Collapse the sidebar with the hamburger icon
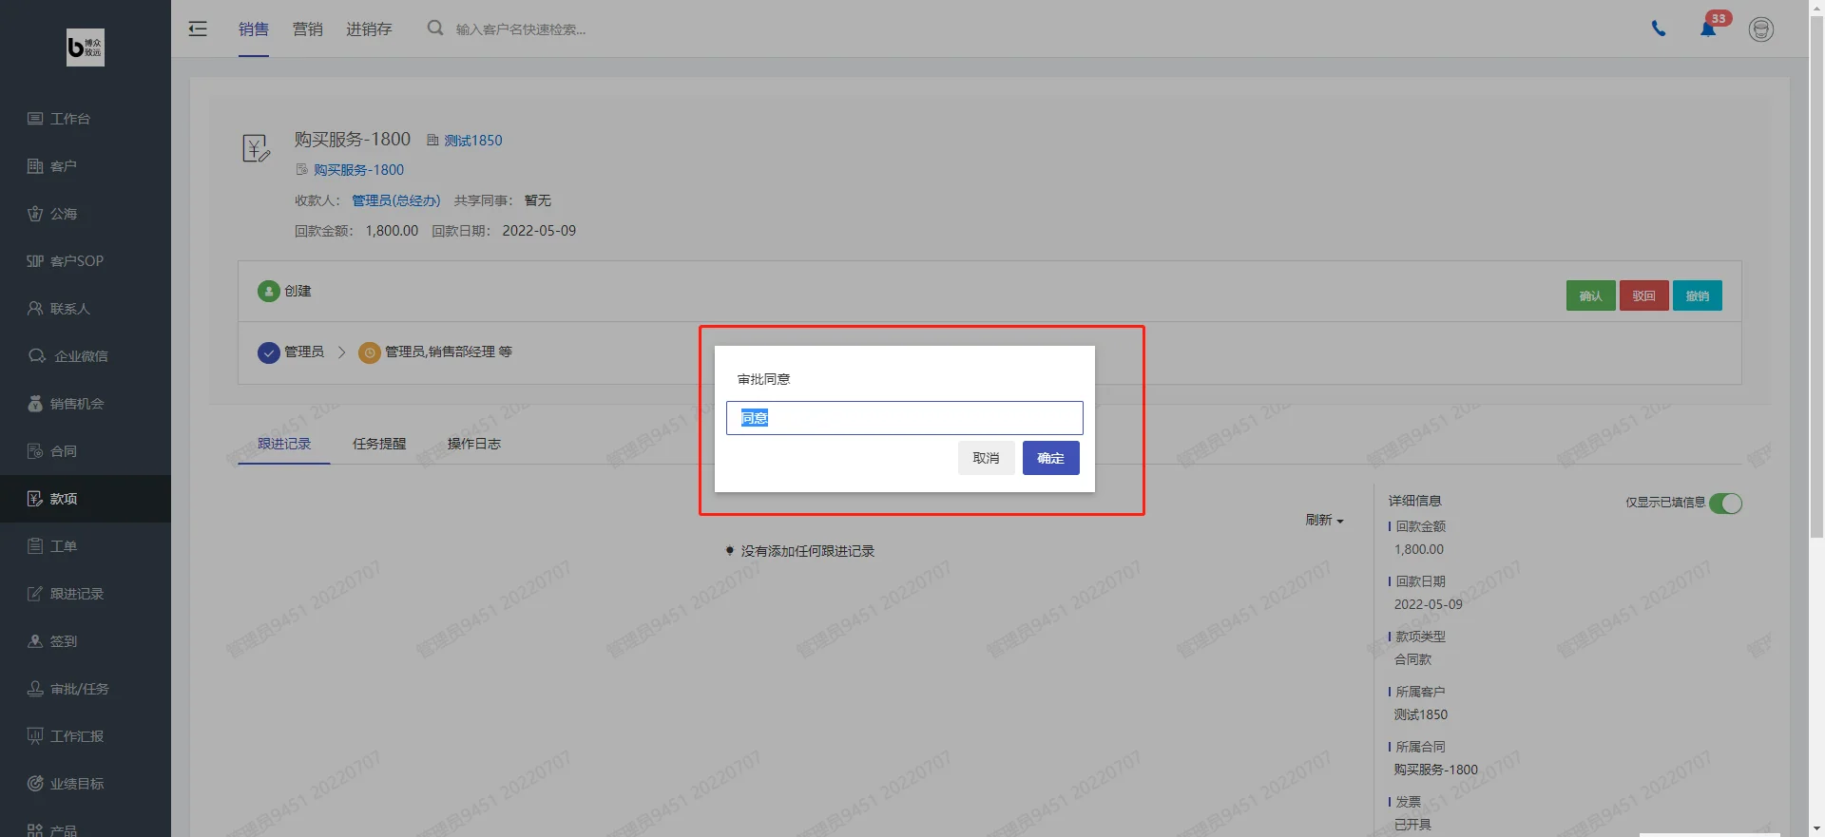This screenshot has height=837, width=1825. pyautogui.click(x=198, y=29)
